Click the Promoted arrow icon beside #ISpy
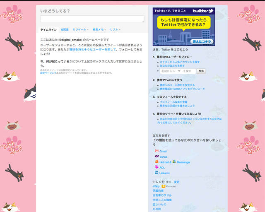Viewport: 265px width, 212px height. pyautogui.click(x=163, y=186)
